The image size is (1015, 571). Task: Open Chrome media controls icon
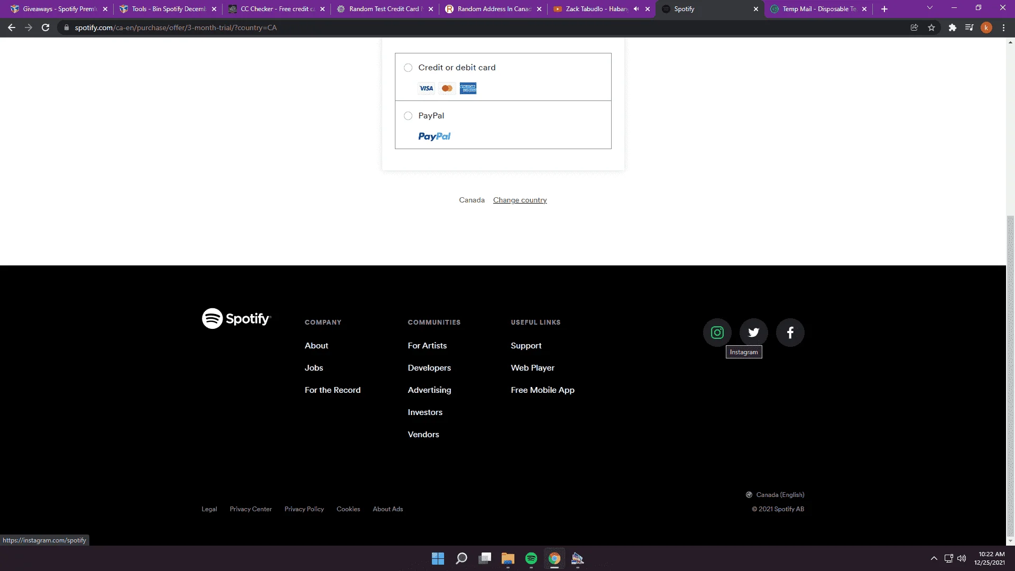969,27
